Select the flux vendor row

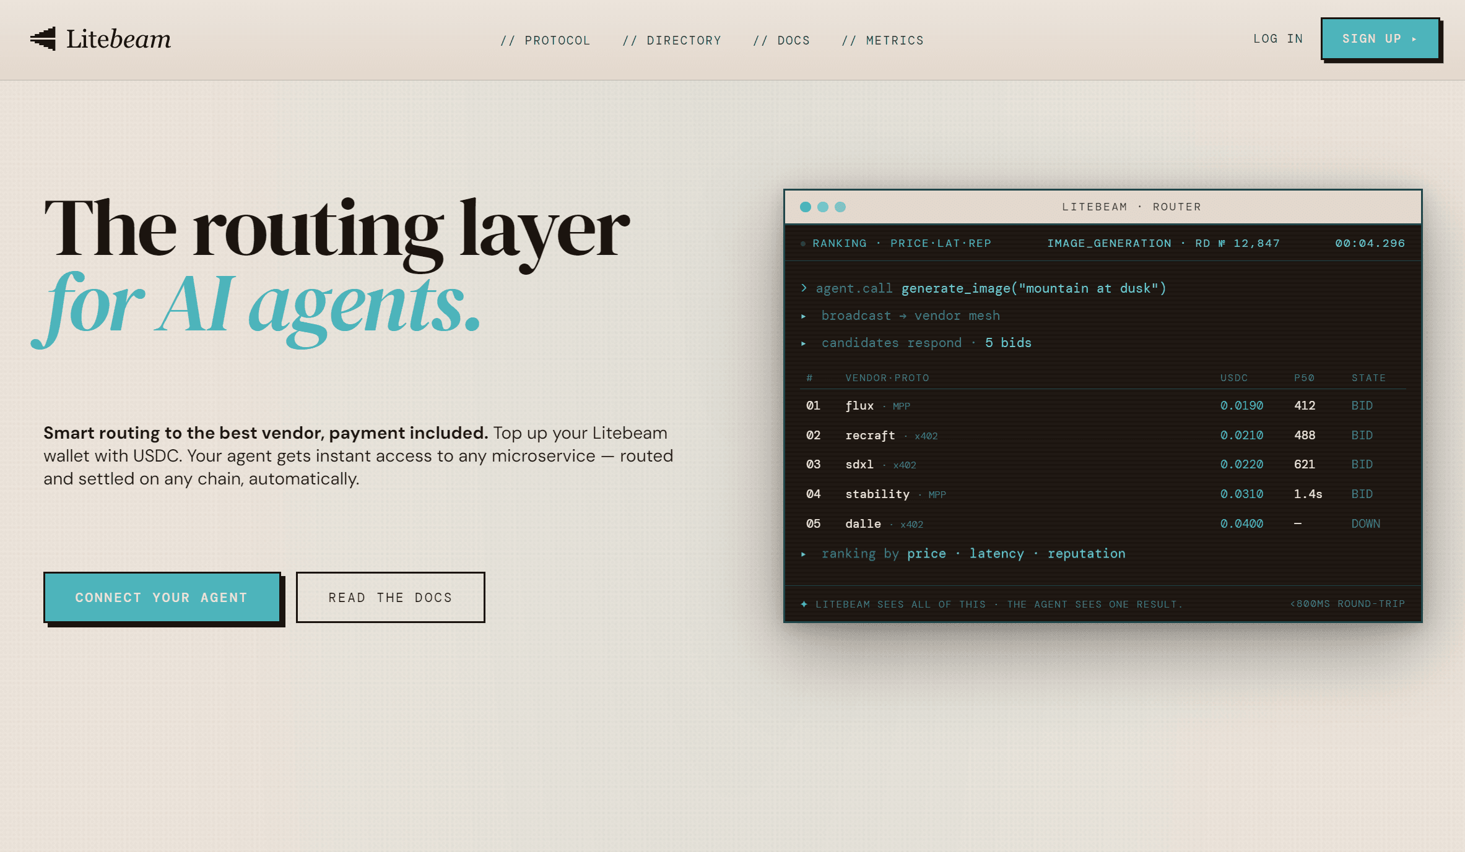[x=1102, y=406]
